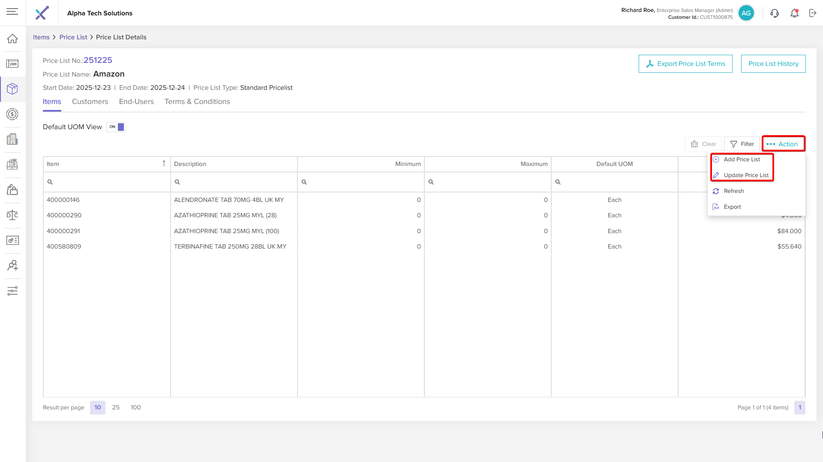Image resolution: width=823 pixels, height=462 pixels.
Task: Open the CRM sidebar icon
Action: [12, 64]
